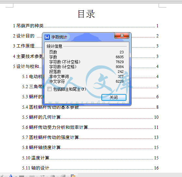Select the 页数 value 23

(x=122, y=52)
